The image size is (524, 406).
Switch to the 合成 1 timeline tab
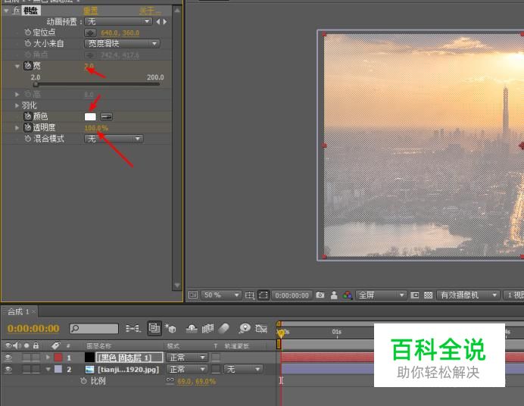pos(18,312)
